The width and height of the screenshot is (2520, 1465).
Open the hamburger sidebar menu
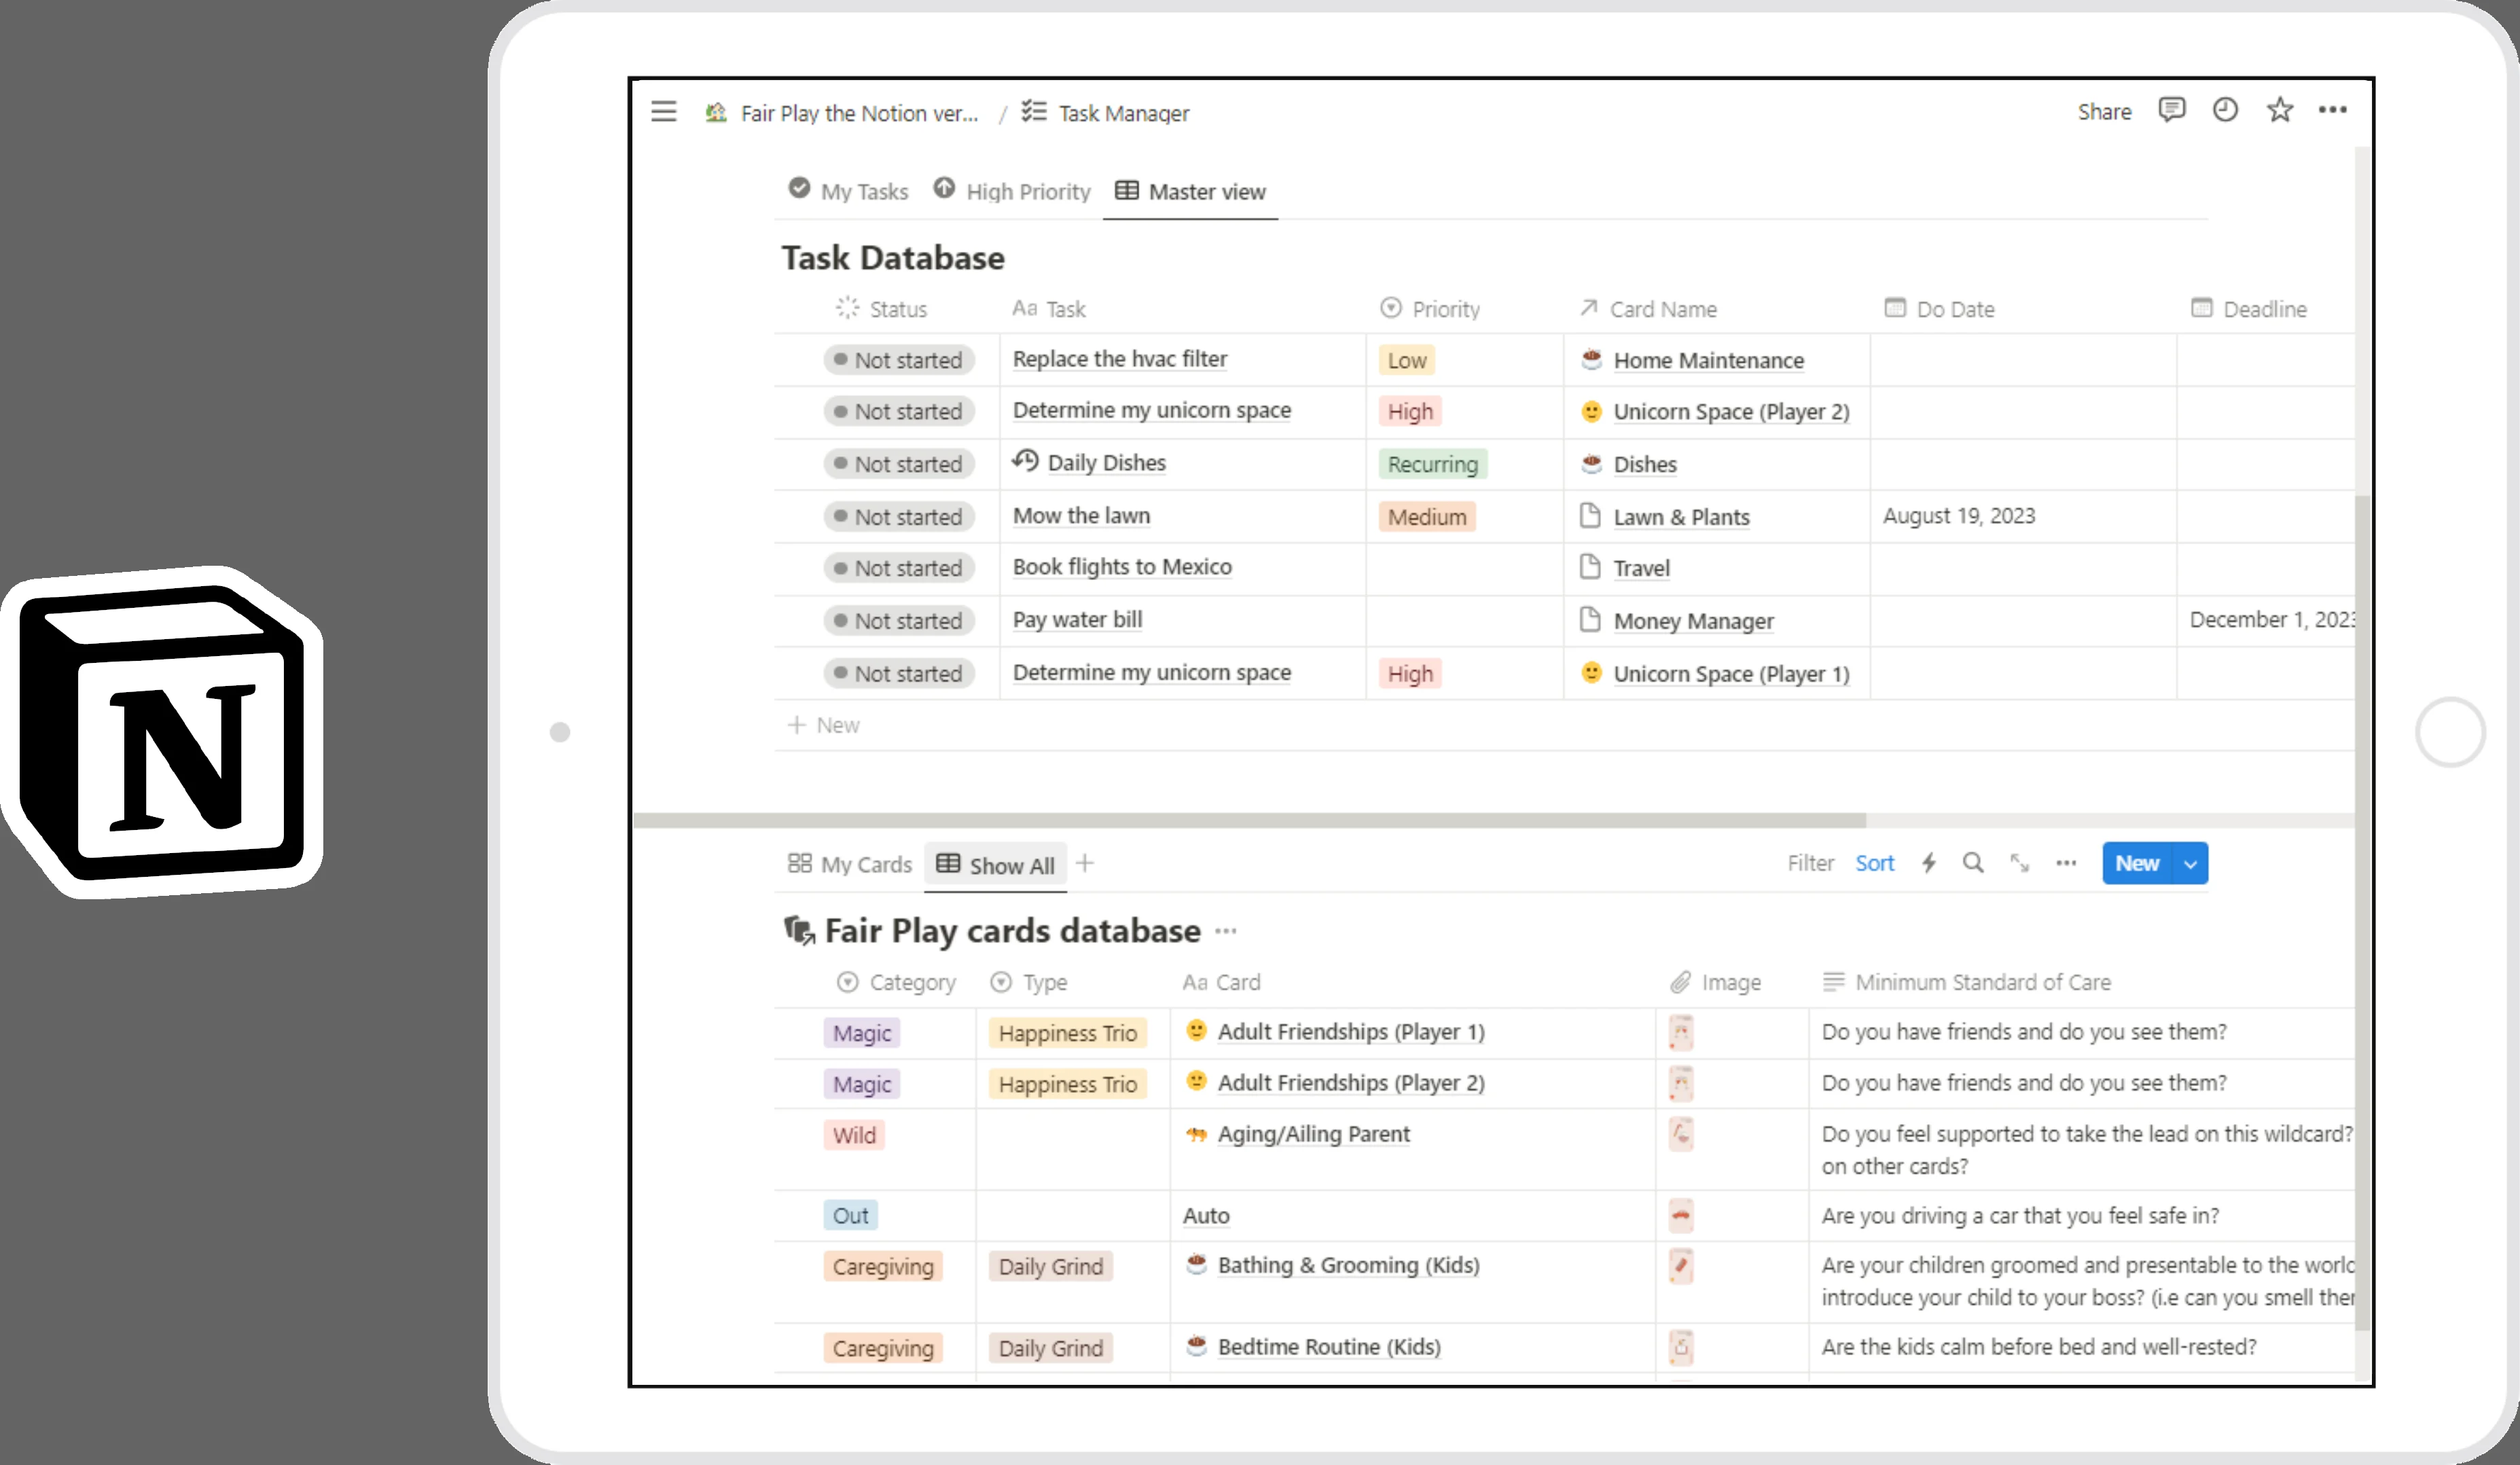(664, 111)
